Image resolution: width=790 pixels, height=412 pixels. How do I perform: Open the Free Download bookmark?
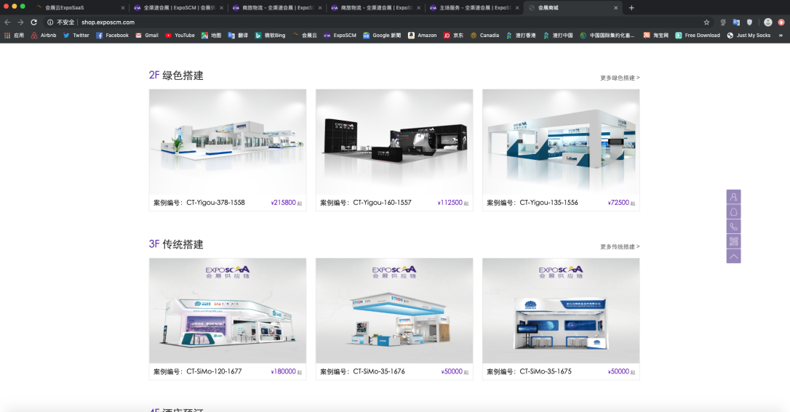tap(698, 35)
